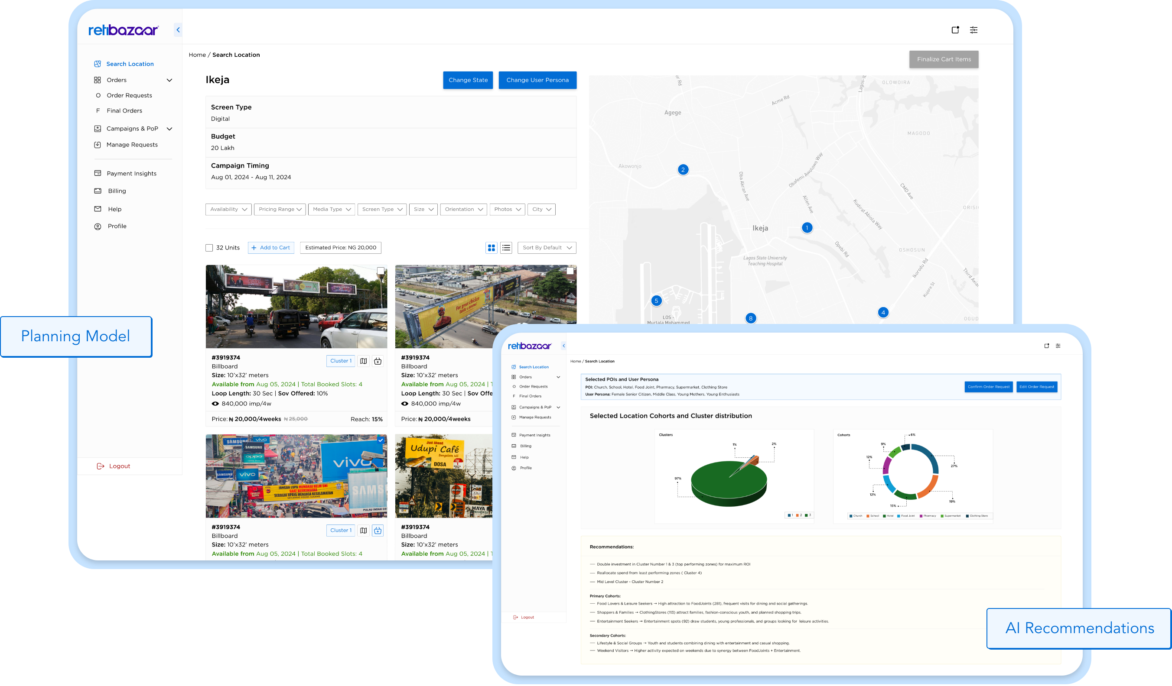Expand the Campaigns & PoP chevron
Image resolution: width=1172 pixels, height=686 pixels.
coord(169,129)
